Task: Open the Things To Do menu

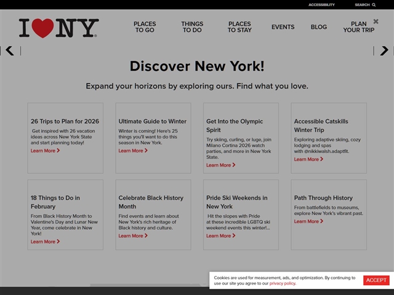Action: 192,27
